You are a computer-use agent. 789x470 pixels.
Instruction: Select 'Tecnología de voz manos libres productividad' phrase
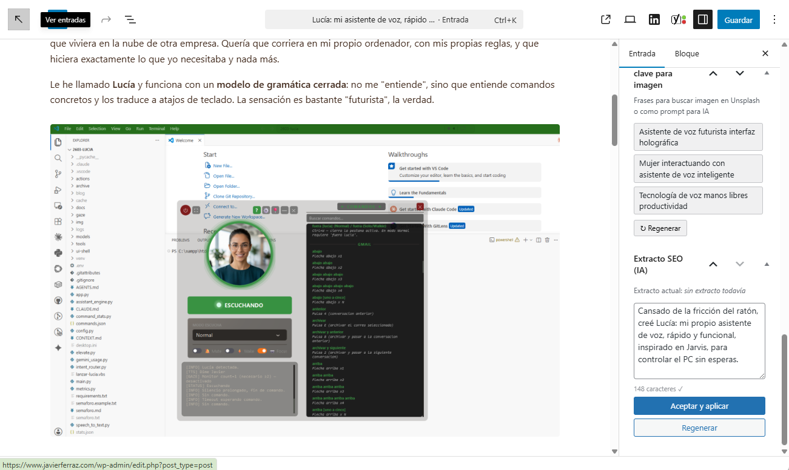click(x=698, y=200)
